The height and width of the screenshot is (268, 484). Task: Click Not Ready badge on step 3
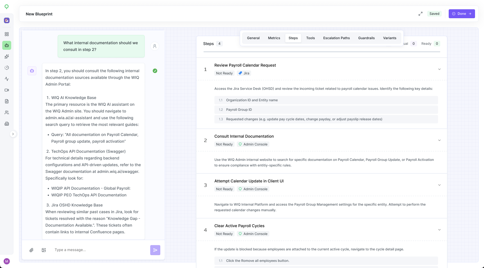tap(224, 189)
